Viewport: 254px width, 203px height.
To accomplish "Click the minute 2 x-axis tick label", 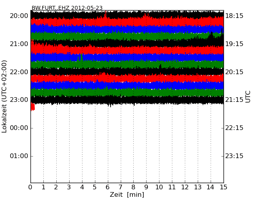I will coord(56,187).
